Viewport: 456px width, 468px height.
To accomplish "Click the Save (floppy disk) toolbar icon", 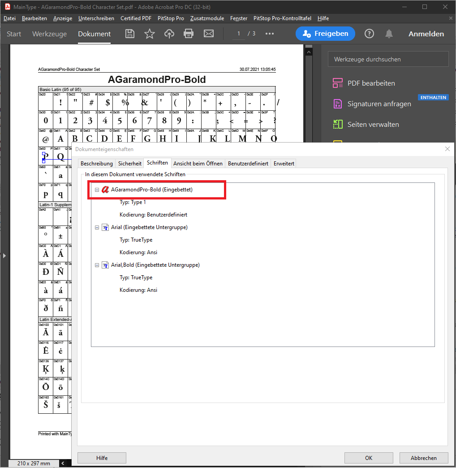I will point(130,34).
